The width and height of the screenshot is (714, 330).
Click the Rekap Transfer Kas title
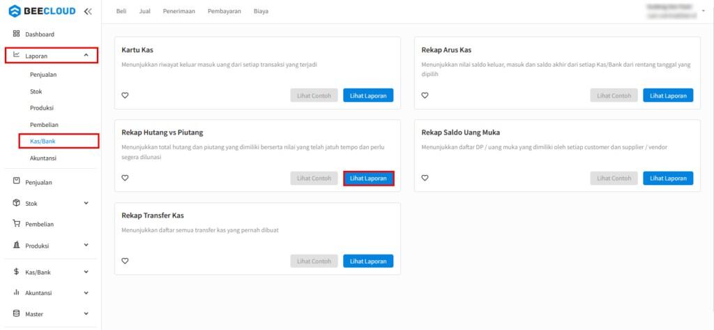tap(153, 216)
